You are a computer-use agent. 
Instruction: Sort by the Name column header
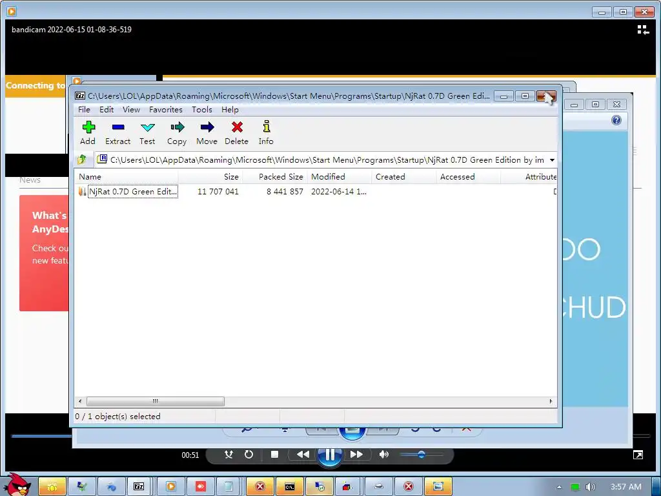point(126,177)
